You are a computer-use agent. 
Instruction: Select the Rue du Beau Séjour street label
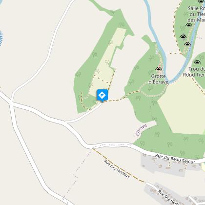point(175,159)
